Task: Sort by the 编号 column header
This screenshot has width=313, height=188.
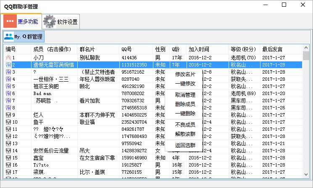Action: pos(17,49)
